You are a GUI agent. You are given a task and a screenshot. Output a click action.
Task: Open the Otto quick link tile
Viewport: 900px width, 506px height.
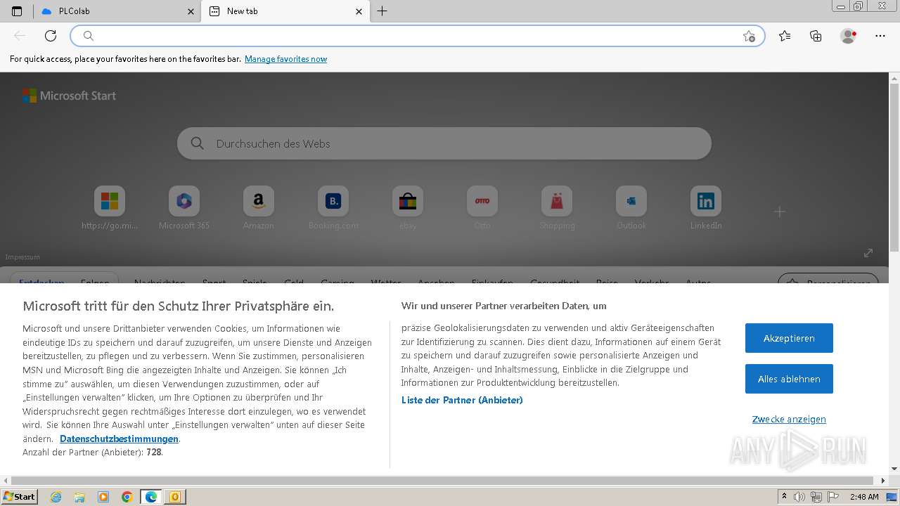pos(482,208)
